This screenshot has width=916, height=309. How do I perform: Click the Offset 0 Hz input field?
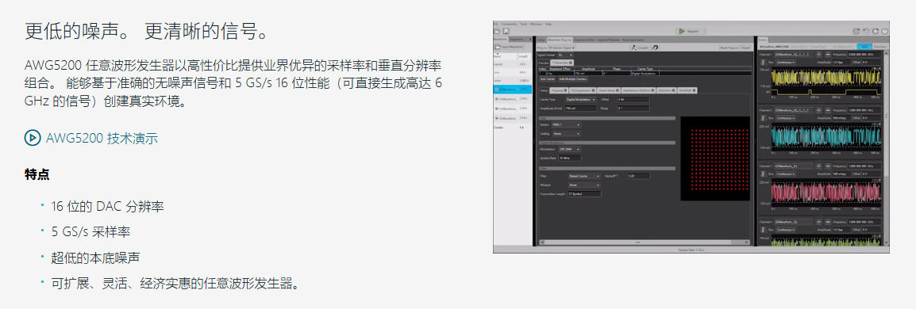pyautogui.click(x=633, y=100)
